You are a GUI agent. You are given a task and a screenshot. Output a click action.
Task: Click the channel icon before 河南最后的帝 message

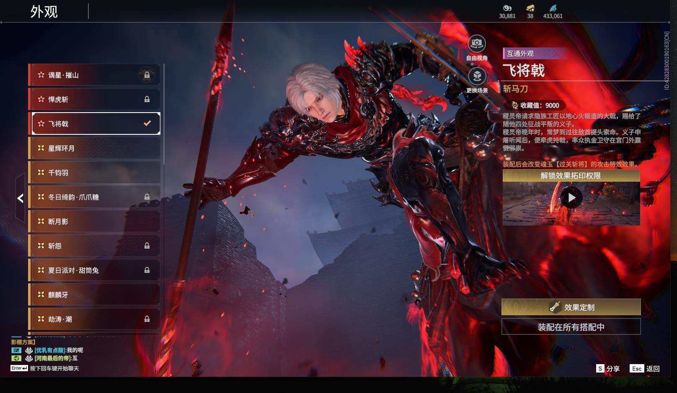click(16, 358)
